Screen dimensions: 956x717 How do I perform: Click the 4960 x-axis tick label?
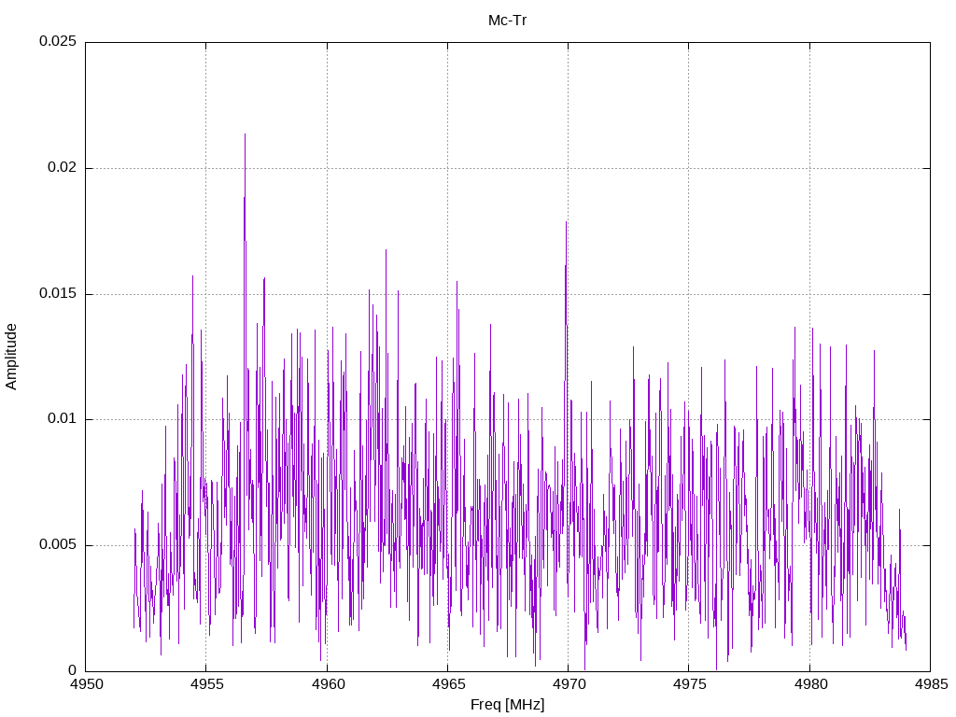328,684
